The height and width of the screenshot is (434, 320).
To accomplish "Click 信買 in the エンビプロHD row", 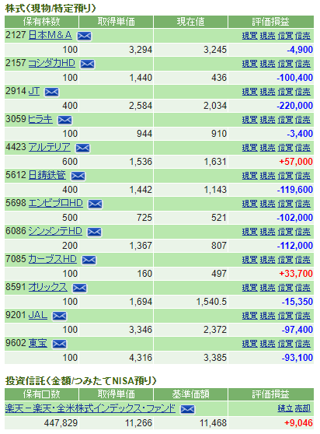I will click(x=285, y=204).
